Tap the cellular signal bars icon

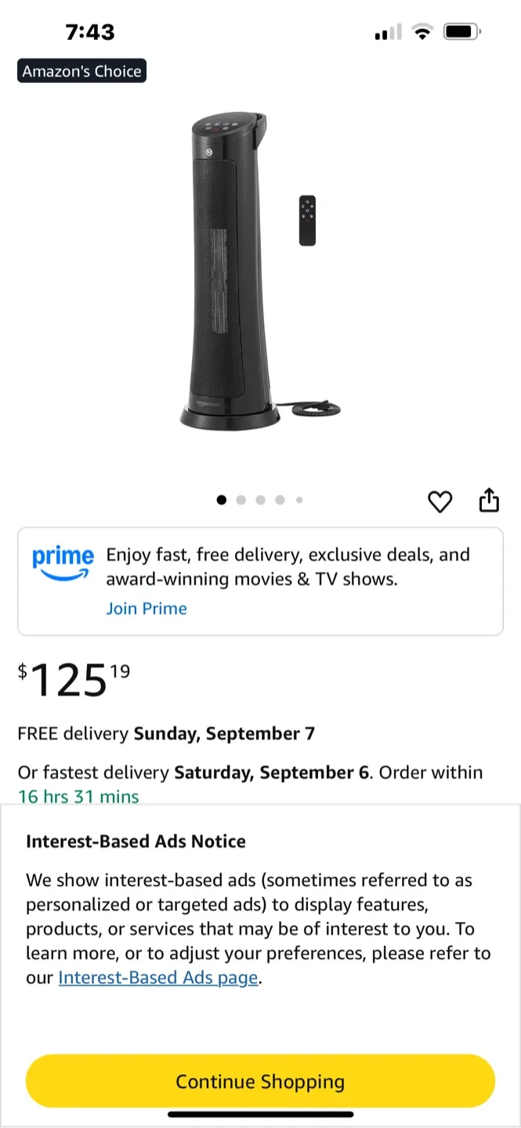pos(389,32)
